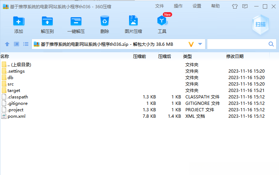Click the .classpath file icon

point(4,97)
